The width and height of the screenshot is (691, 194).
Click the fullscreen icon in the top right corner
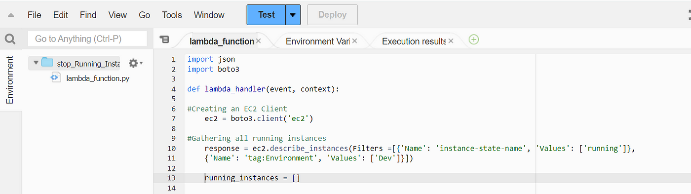click(687, 15)
